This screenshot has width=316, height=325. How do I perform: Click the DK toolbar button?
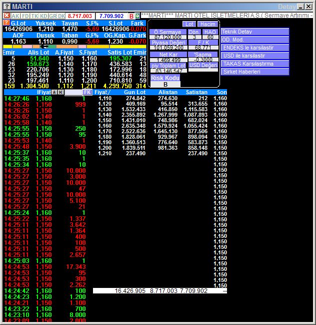tap(61, 16)
